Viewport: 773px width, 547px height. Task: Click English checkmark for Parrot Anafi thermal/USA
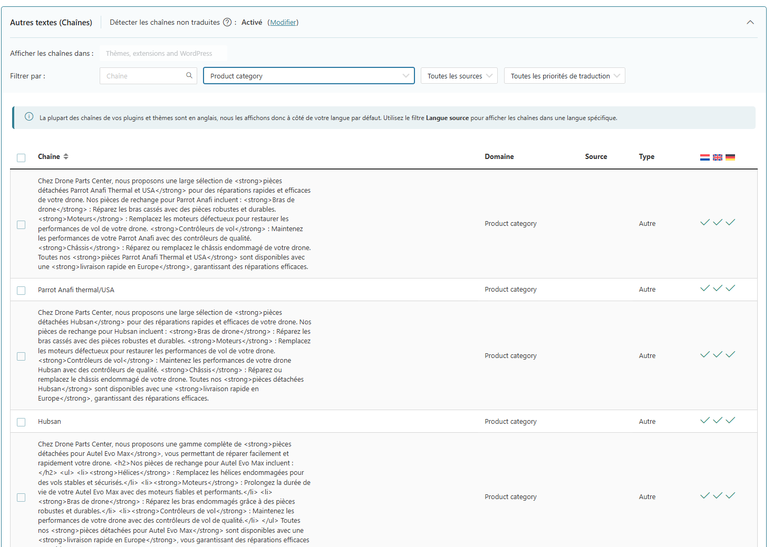pyautogui.click(x=718, y=288)
